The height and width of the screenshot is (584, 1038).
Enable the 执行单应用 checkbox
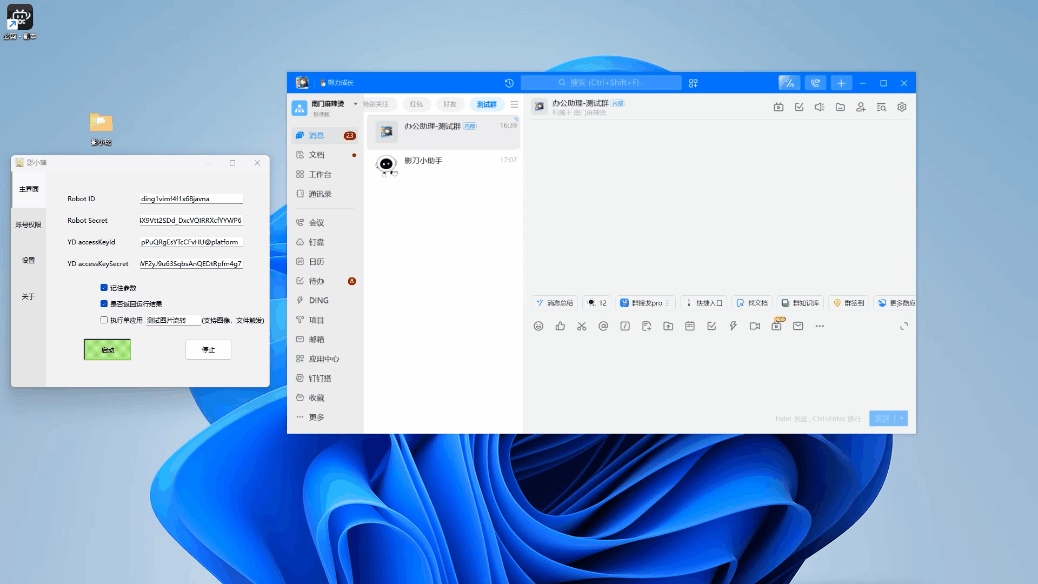[104, 320]
